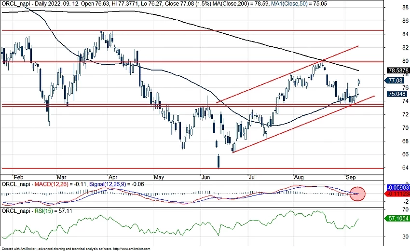The image size is (410, 251).
Task: Click the Jul month label on time axis
Action: [x=252, y=177]
